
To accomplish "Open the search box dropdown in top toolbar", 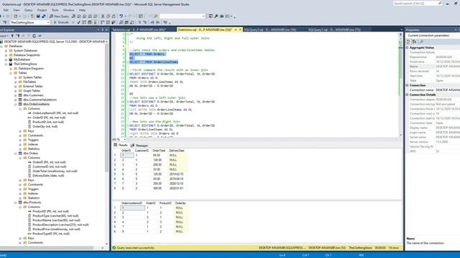I will click(x=203, y=16).
